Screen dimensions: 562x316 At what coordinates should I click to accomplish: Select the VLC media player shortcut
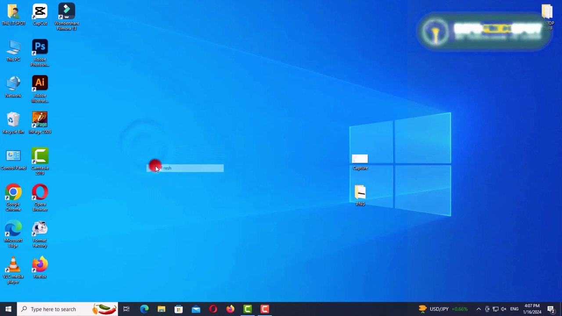pyautogui.click(x=13, y=270)
